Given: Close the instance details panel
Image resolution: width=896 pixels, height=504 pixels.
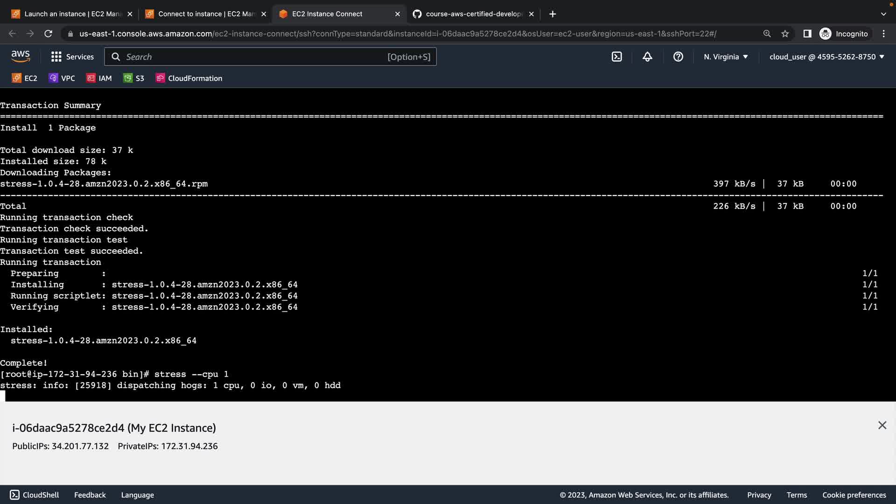Looking at the screenshot, I should click(882, 425).
